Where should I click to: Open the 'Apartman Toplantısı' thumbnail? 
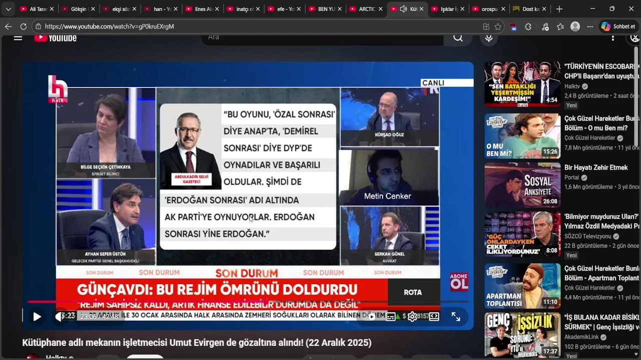(522, 286)
